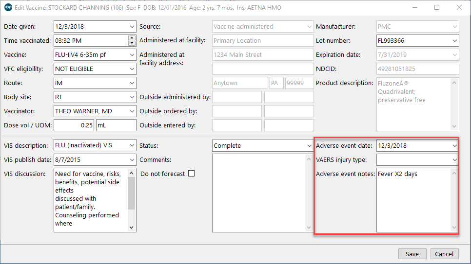Screen dimensions: 471x264
Task: Toggle the Do not forecast checkbox
Action: (191, 174)
